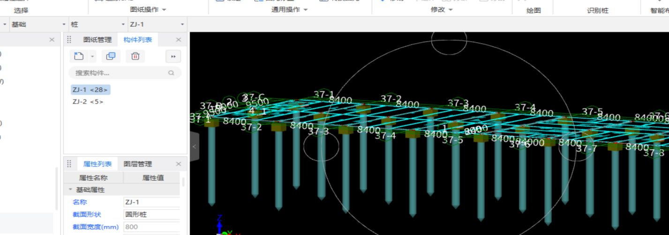Edit the 名称 value field ZJ-1

[x=151, y=202]
